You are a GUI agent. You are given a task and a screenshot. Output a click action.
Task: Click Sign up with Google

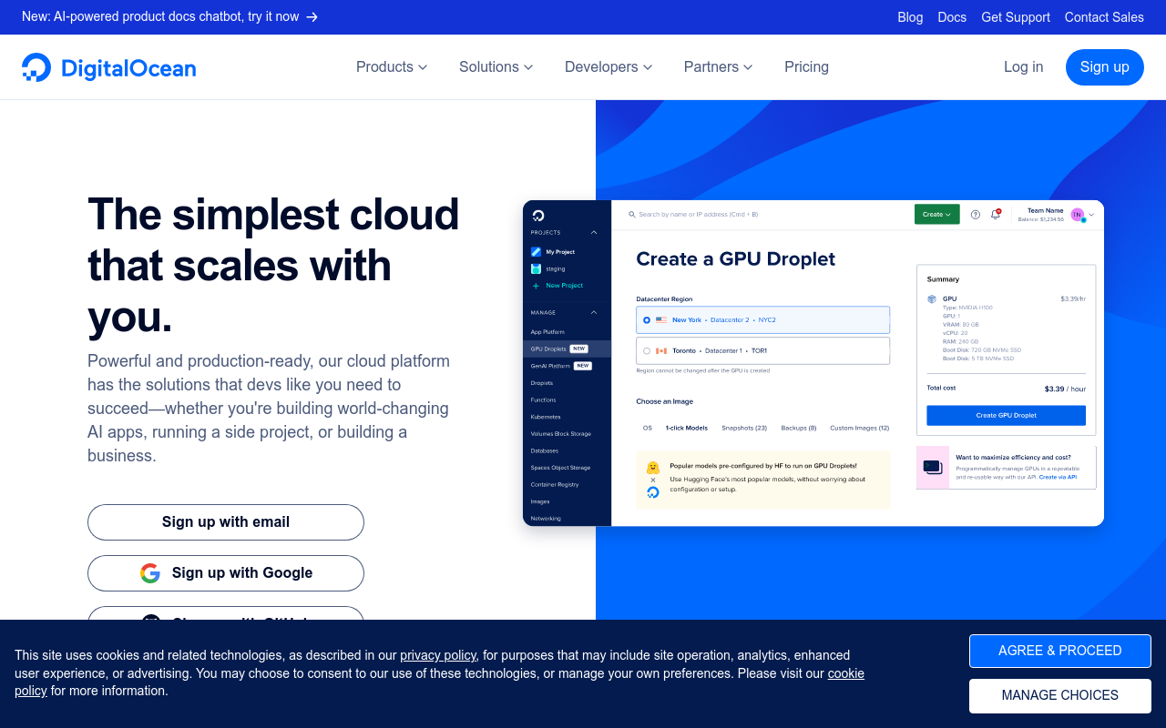(x=226, y=573)
